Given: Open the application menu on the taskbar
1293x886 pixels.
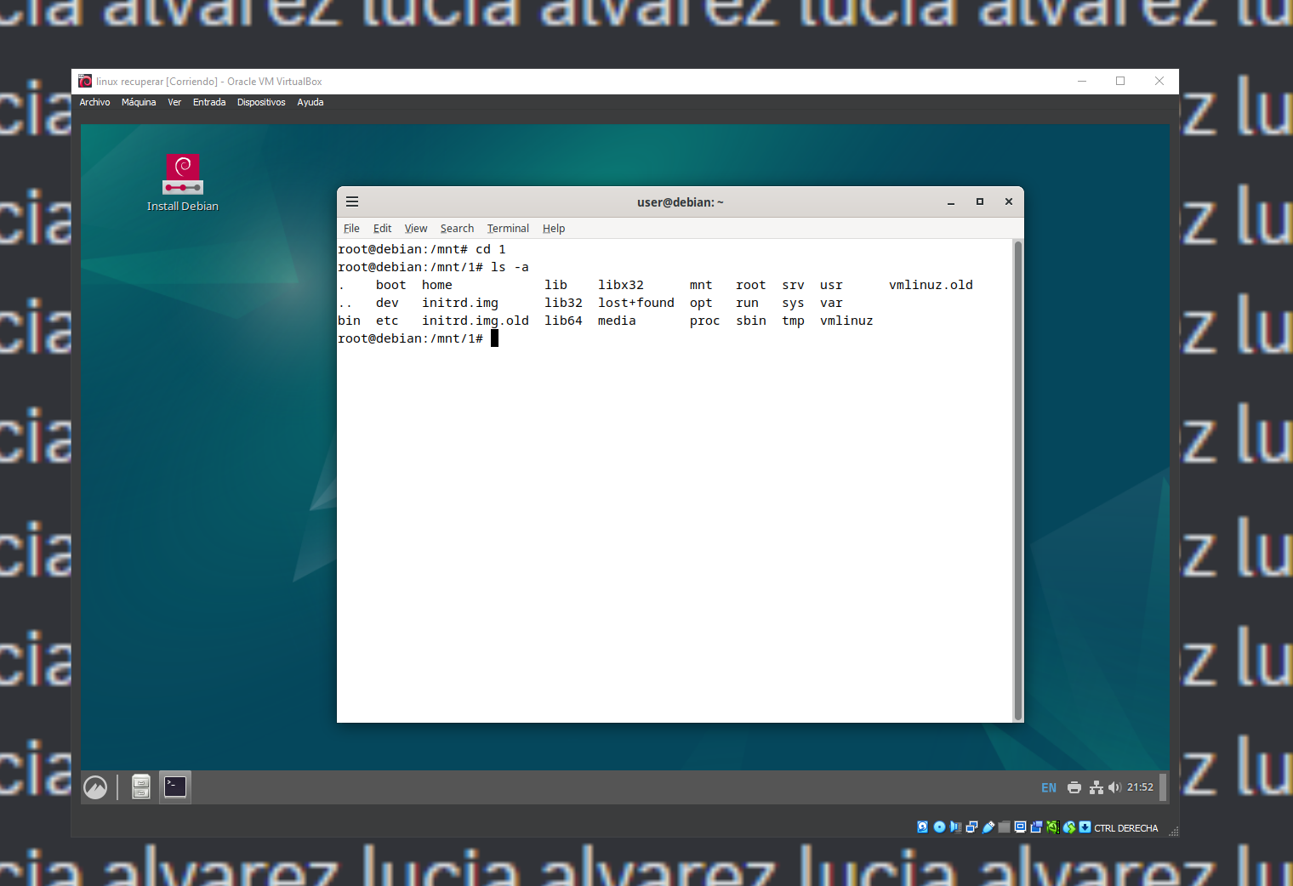Looking at the screenshot, I should 94,787.
